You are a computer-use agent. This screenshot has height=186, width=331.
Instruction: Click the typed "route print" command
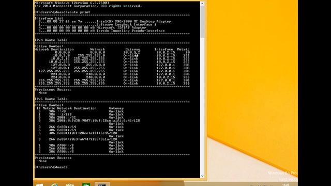[79, 12]
